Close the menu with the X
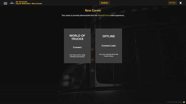Image resolution: width=186 pixels, height=104 pixels. coord(181,3)
